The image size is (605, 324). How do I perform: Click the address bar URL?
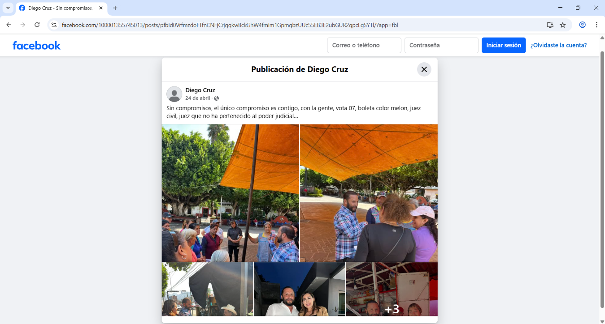coord(230,25)
